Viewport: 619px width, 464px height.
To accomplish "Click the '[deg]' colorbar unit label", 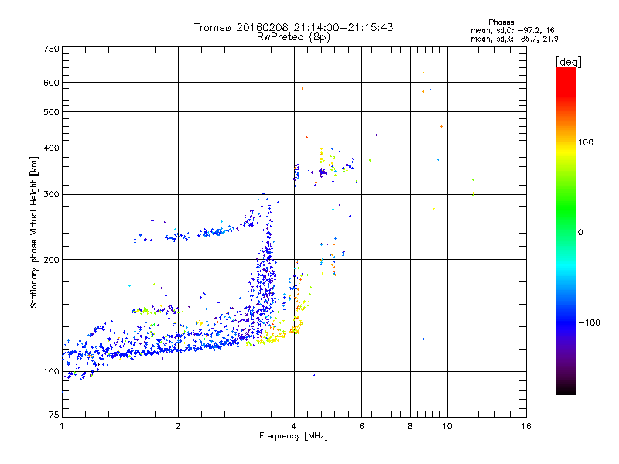I will point(568,62).
